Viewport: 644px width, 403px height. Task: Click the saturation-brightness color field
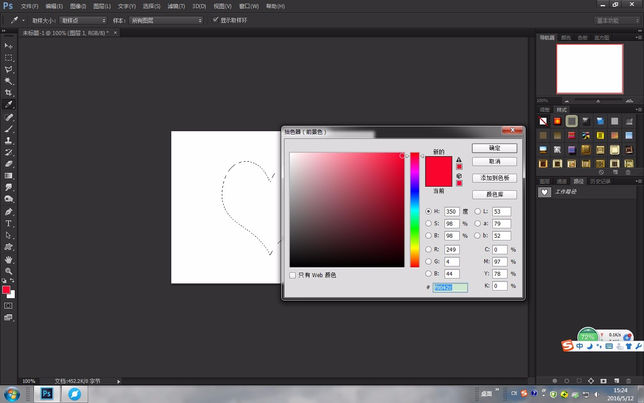(347, 210)
